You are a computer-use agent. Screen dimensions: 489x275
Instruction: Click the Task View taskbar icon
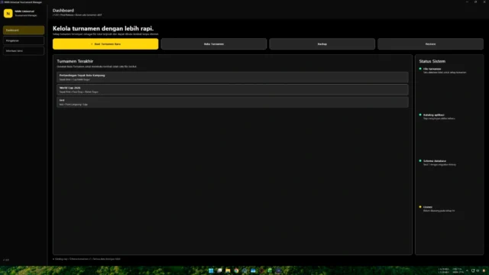pyautogui.click(x=219, y=270)
